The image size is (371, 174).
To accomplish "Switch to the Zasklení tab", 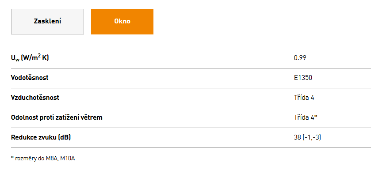I will [47, 22].
